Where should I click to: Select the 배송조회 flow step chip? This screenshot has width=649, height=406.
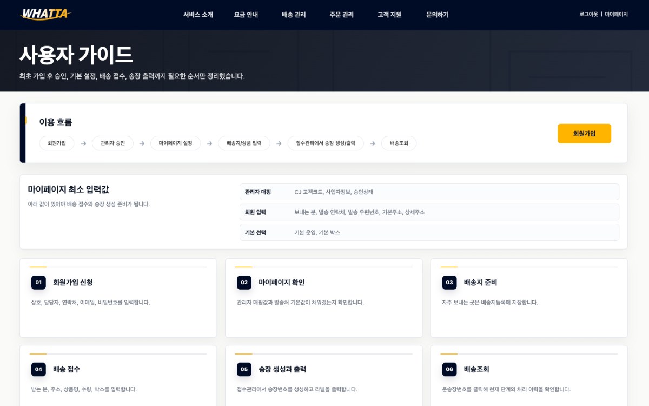click(x=399, y=143)
